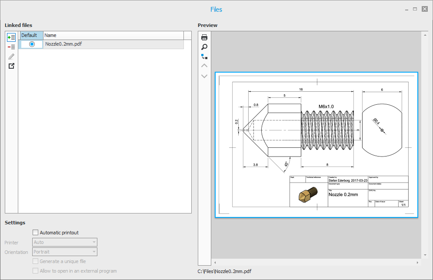
Task: Click the nozzle drawing preview thumbnail
Action: pos(316,145)
